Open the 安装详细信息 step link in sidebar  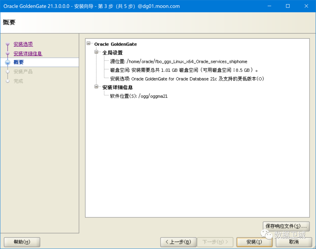coord(28,53)
